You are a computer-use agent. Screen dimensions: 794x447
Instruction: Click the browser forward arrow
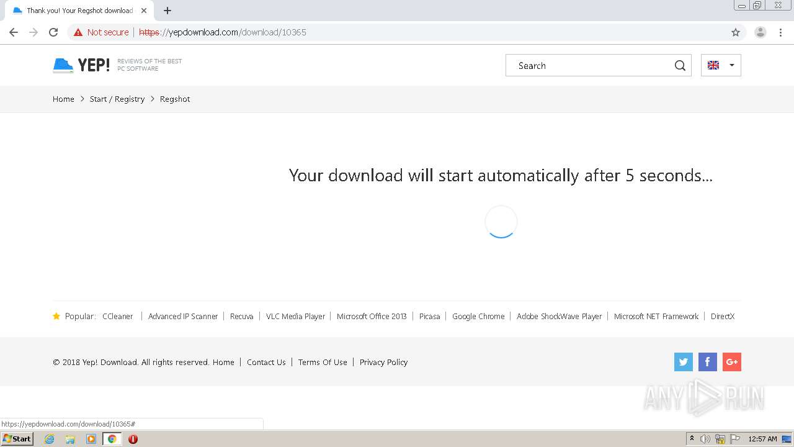33,32
